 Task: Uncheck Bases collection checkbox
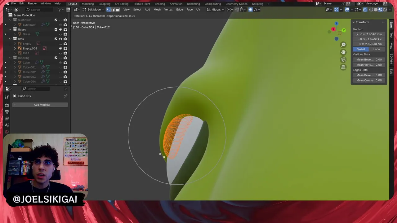coord(56,29)
